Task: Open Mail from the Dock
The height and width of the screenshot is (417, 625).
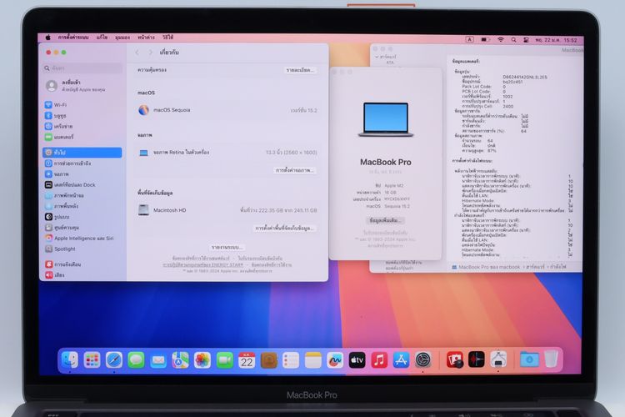Action: [158, 360]
